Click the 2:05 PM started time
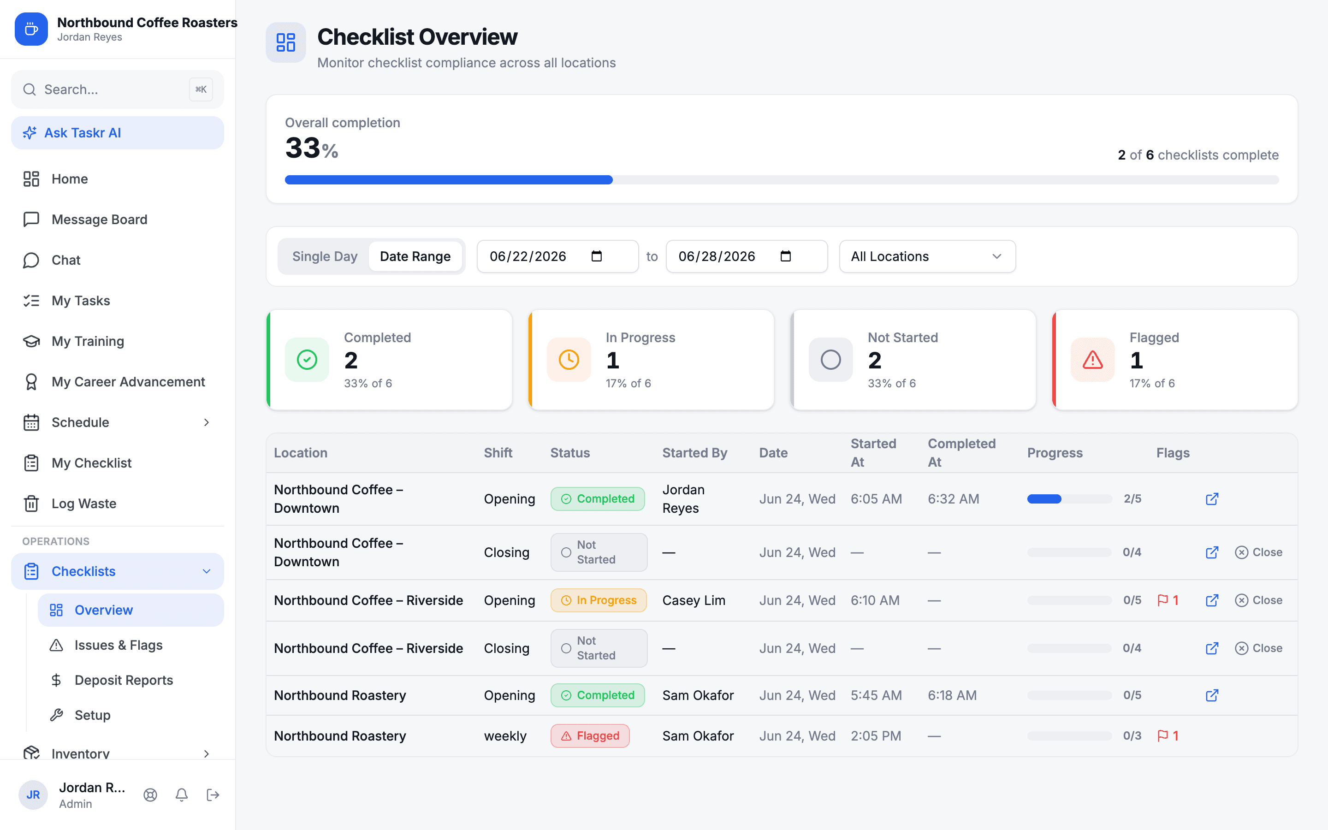The image size is (1328, 830). [876, 736]
